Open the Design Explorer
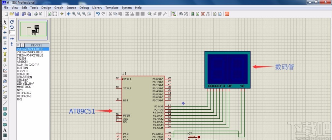 193,14
